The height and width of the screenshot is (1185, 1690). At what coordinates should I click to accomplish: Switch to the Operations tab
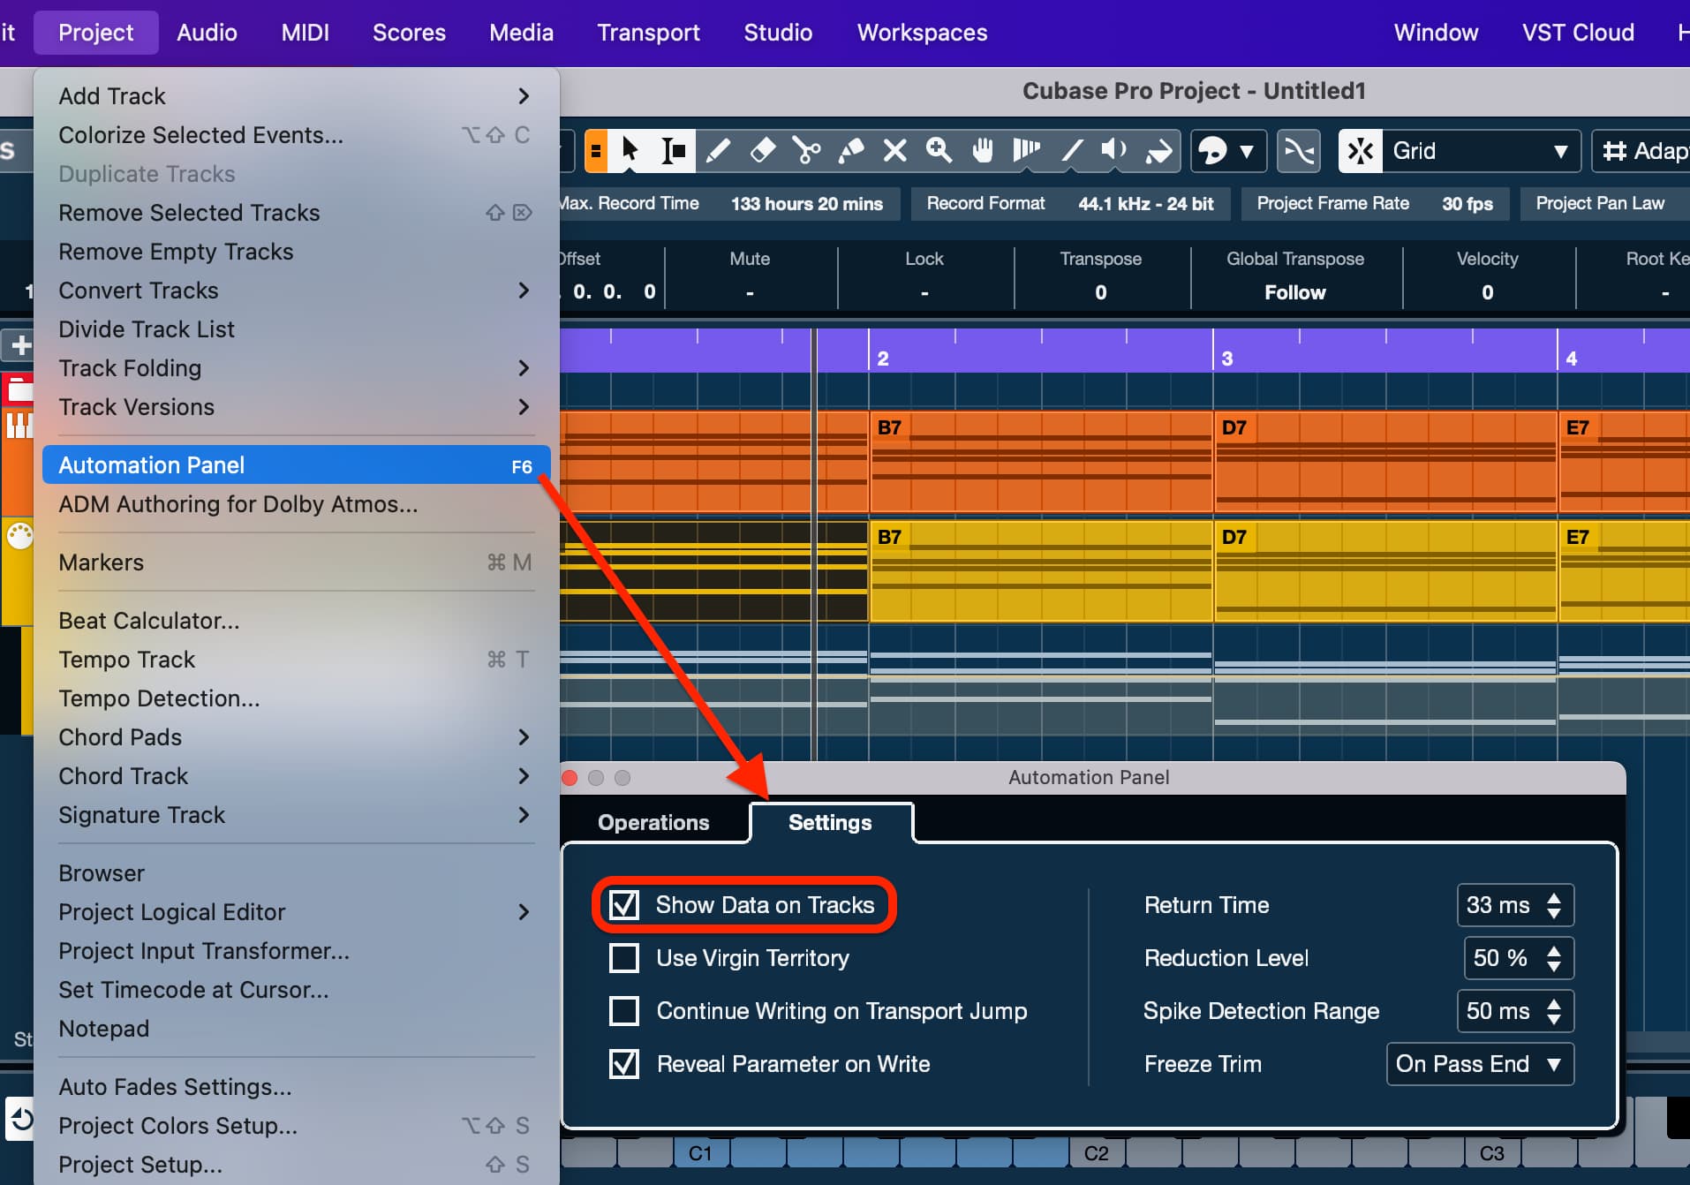click(653, 822)
